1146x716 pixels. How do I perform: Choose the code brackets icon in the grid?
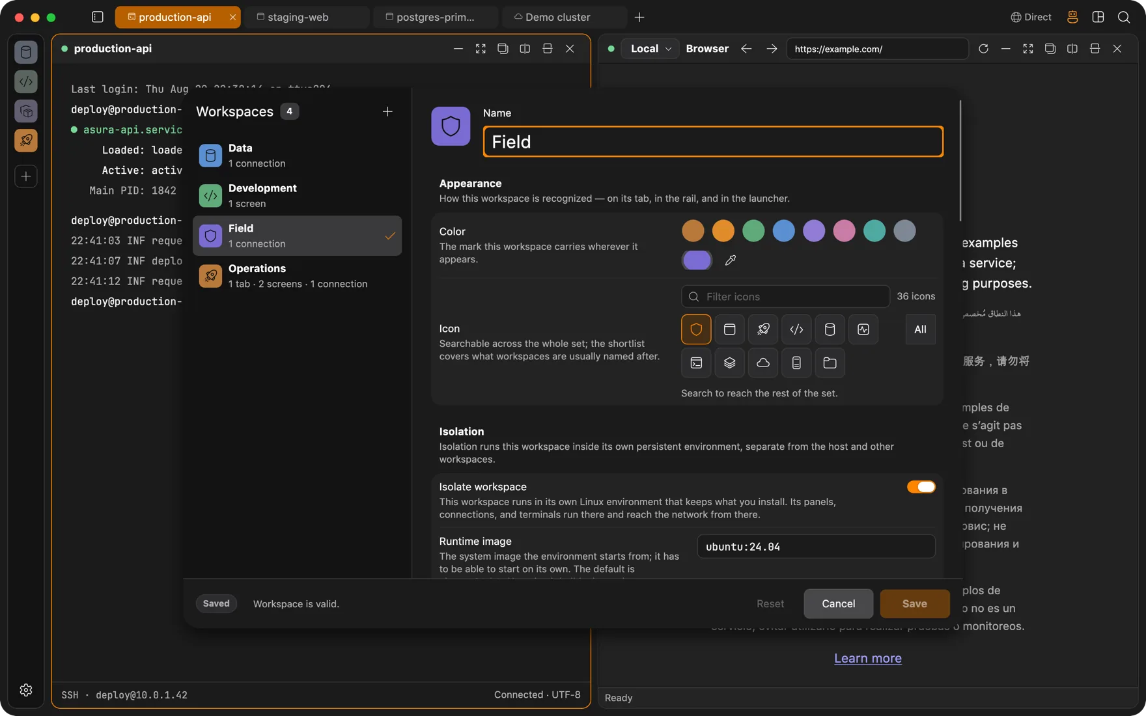click(x=796, y=329)
